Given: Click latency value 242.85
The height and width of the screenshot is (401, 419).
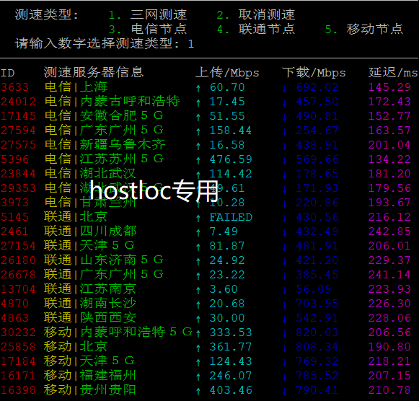Looking at the screenshot, I should pyautogui.click(x=389, y=232).
